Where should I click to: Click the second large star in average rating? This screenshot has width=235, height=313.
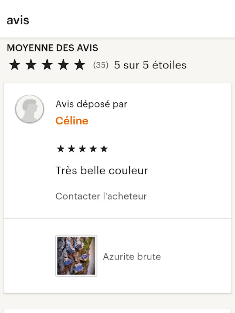pyautogui.click(x=31, y=65)
